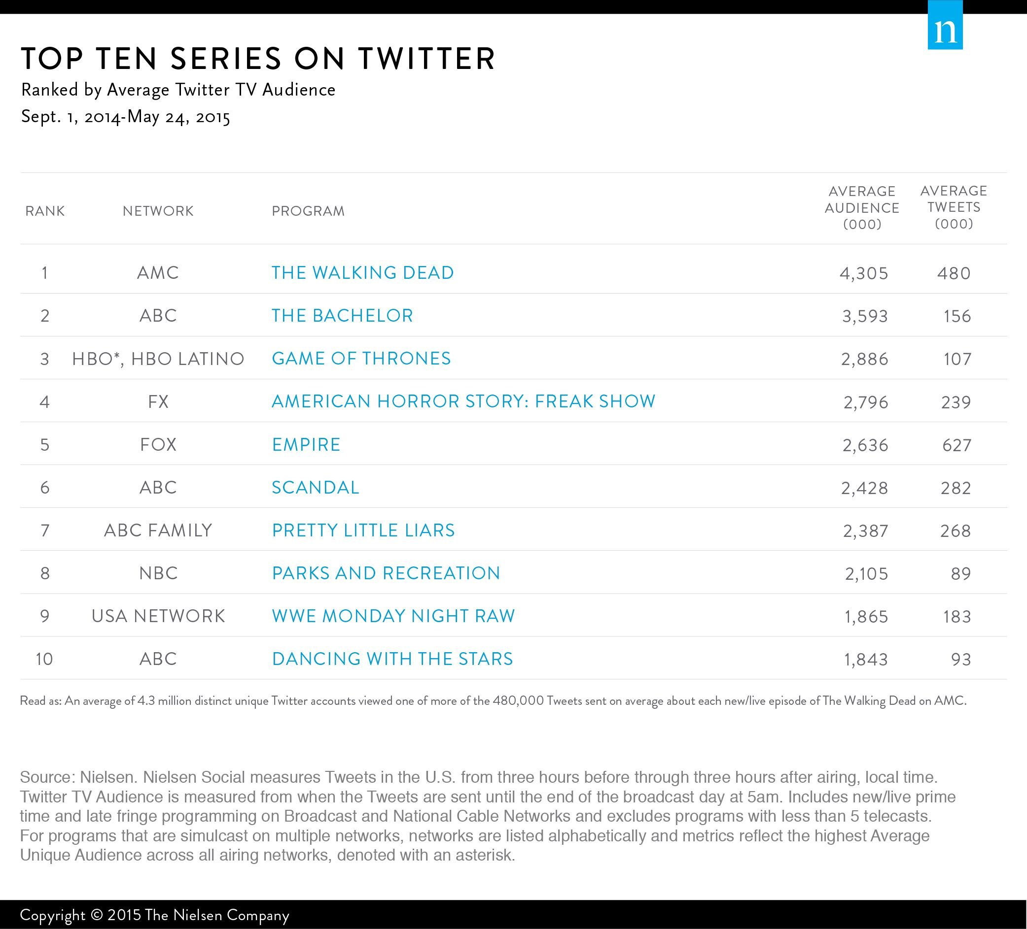Image resolution: width=1027 pixels, height=929 pixels.
Task: Click the Rank column header
Action: (x=45, y=211)
